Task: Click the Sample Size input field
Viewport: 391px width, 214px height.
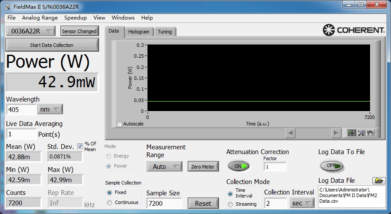Action: (164, 203)
